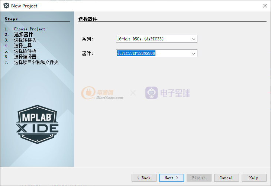Screen dimensions: 271x186
Task: Click the MPLAB X IDE logo
Action: click(37, 122)
